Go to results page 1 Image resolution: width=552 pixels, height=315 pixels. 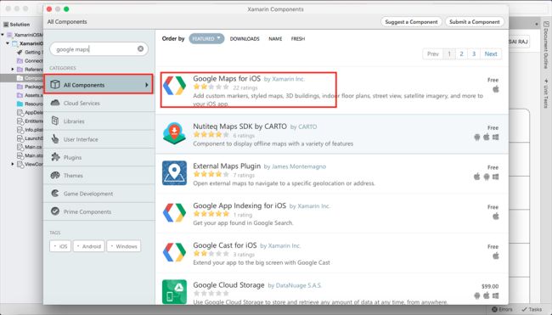[449, 53]
